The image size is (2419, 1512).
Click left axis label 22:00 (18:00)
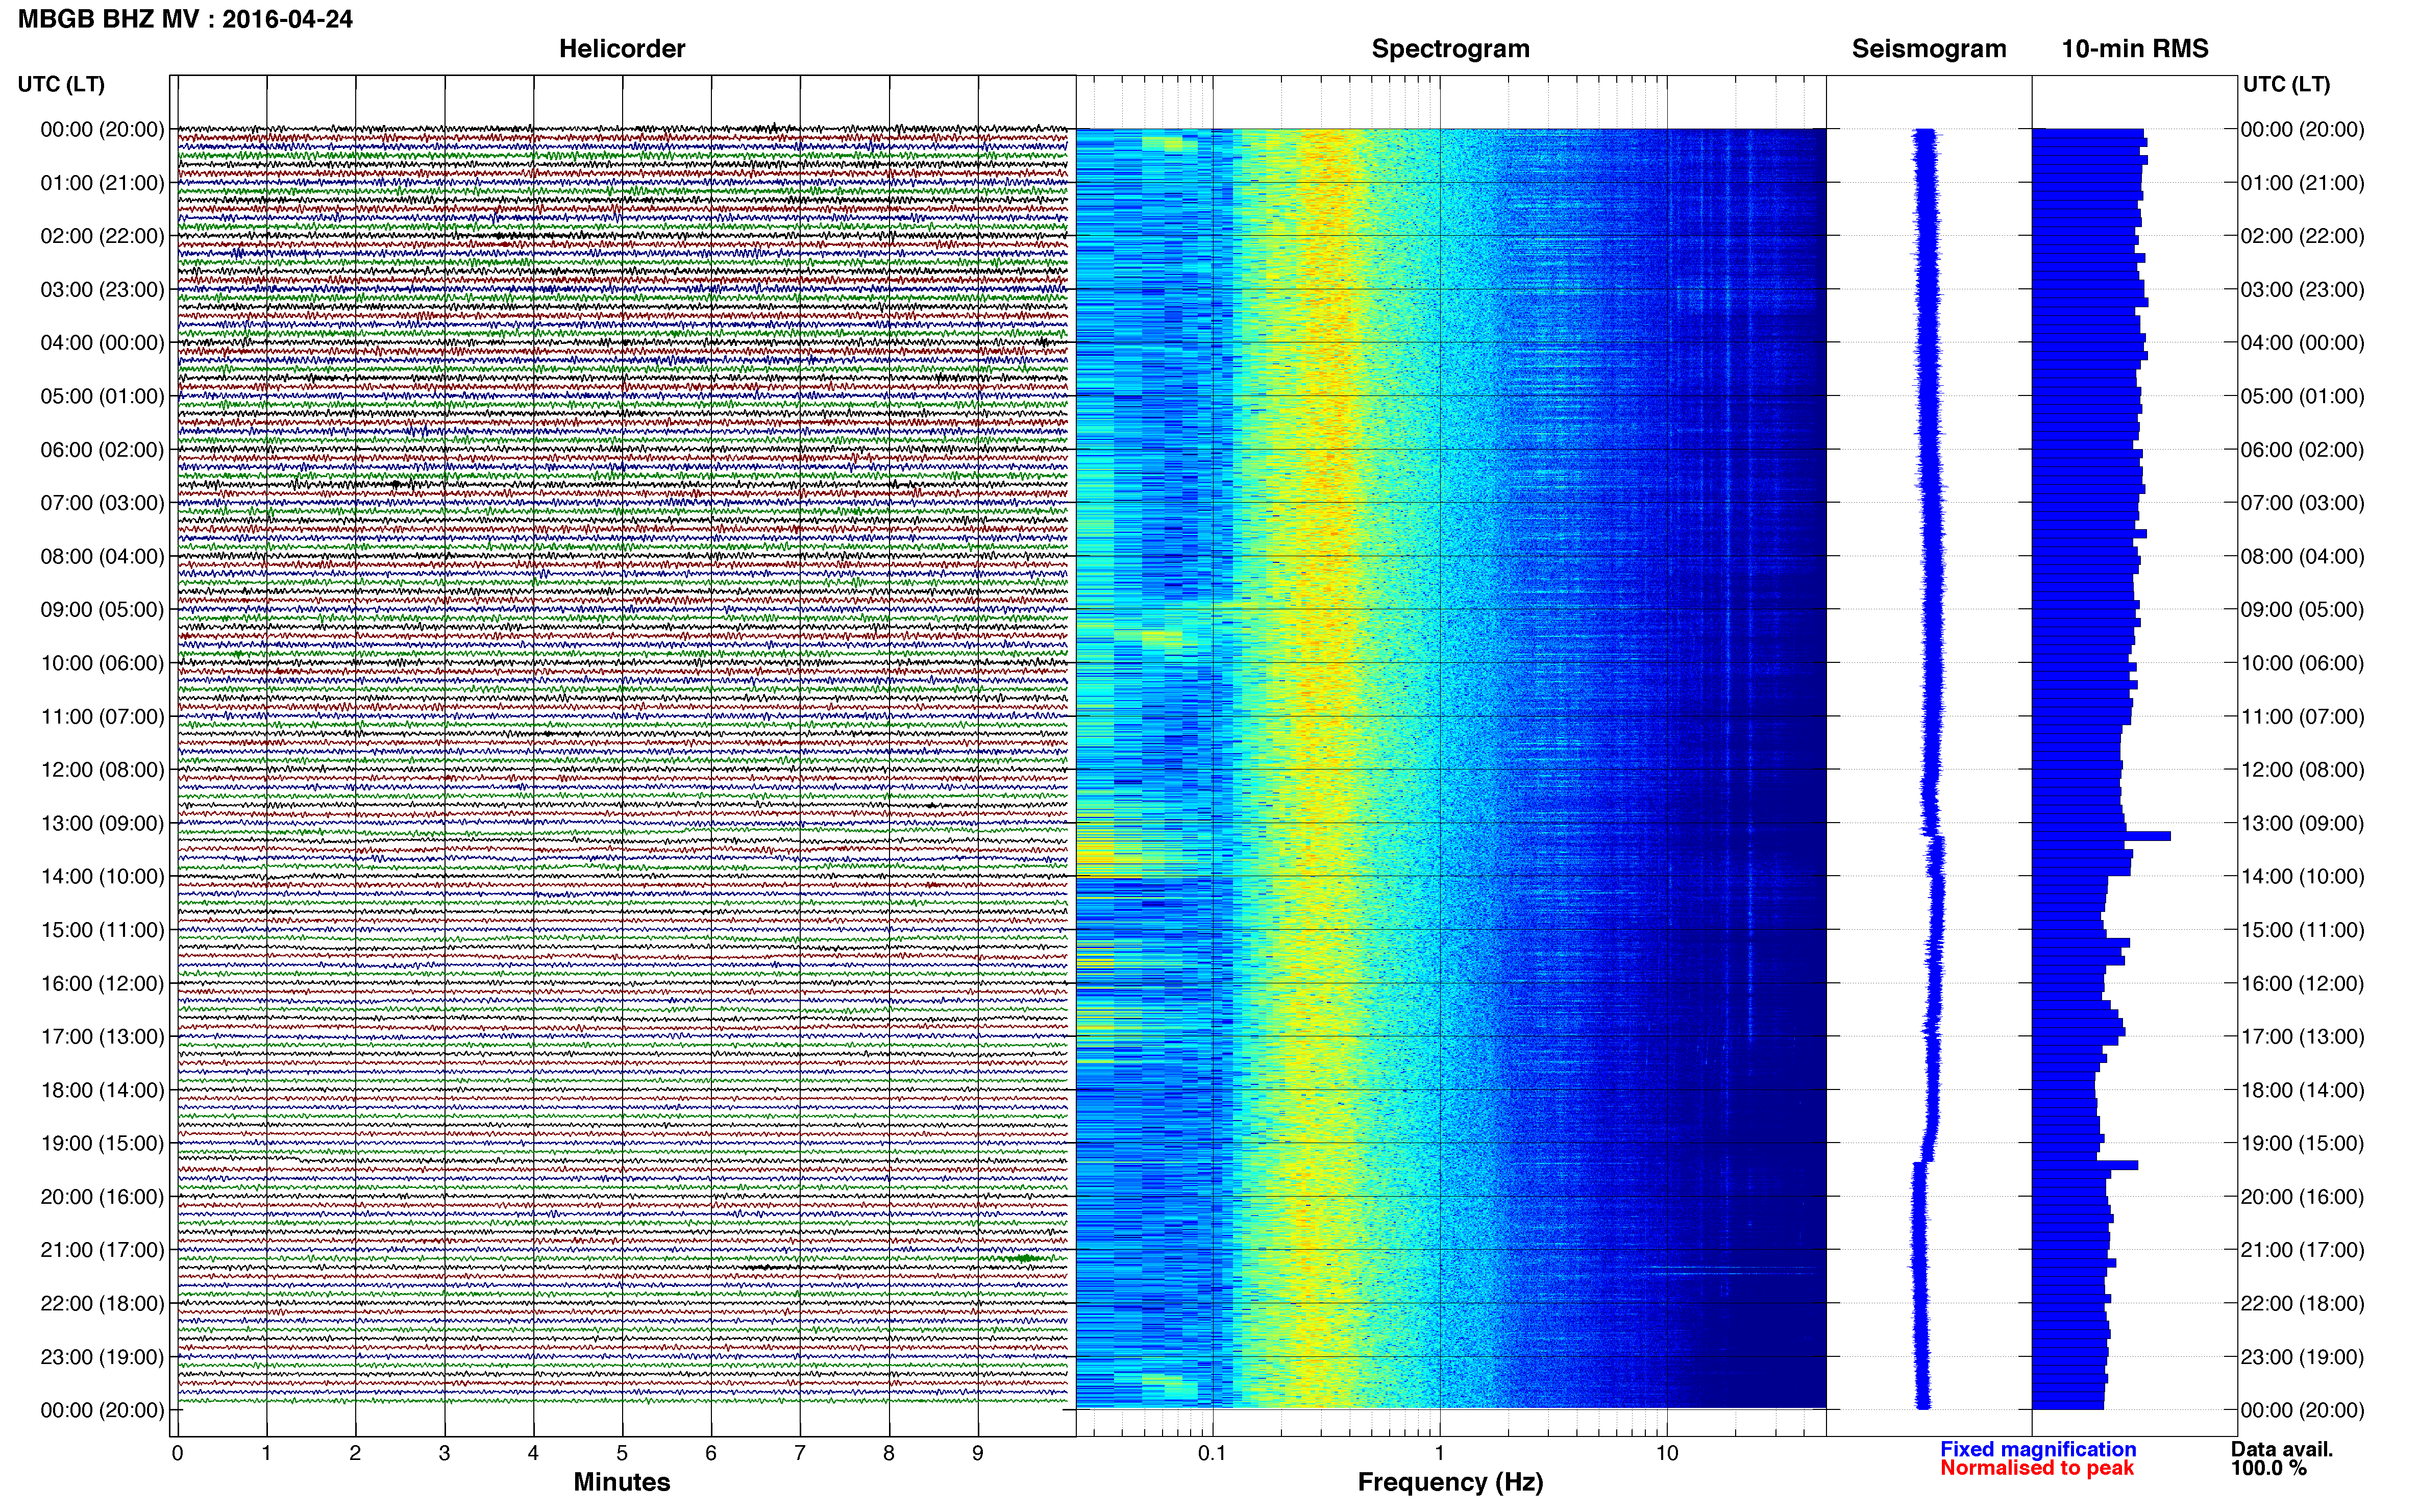point(102,1303)
